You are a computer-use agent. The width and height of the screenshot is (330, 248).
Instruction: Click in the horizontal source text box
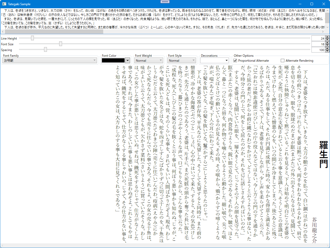[163, 19]
